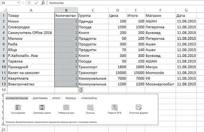The height and width of the screenshot is (132, 204).
Task: Open the Name Box dropdown arrow
Action: point(18,3)
